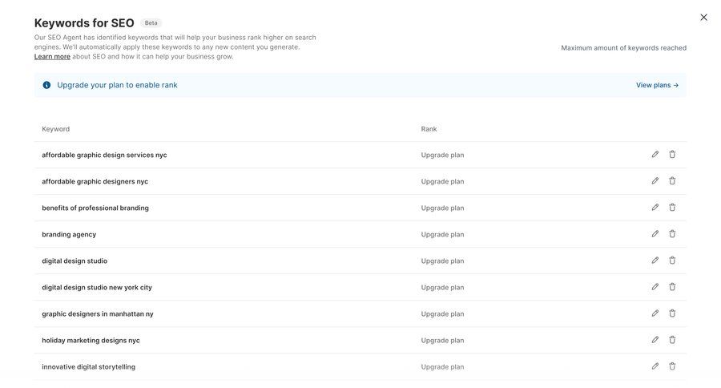The image size is (721, 388).
Task: Delete 'digital design studio new york city' keyword
Action: point(672,287)
